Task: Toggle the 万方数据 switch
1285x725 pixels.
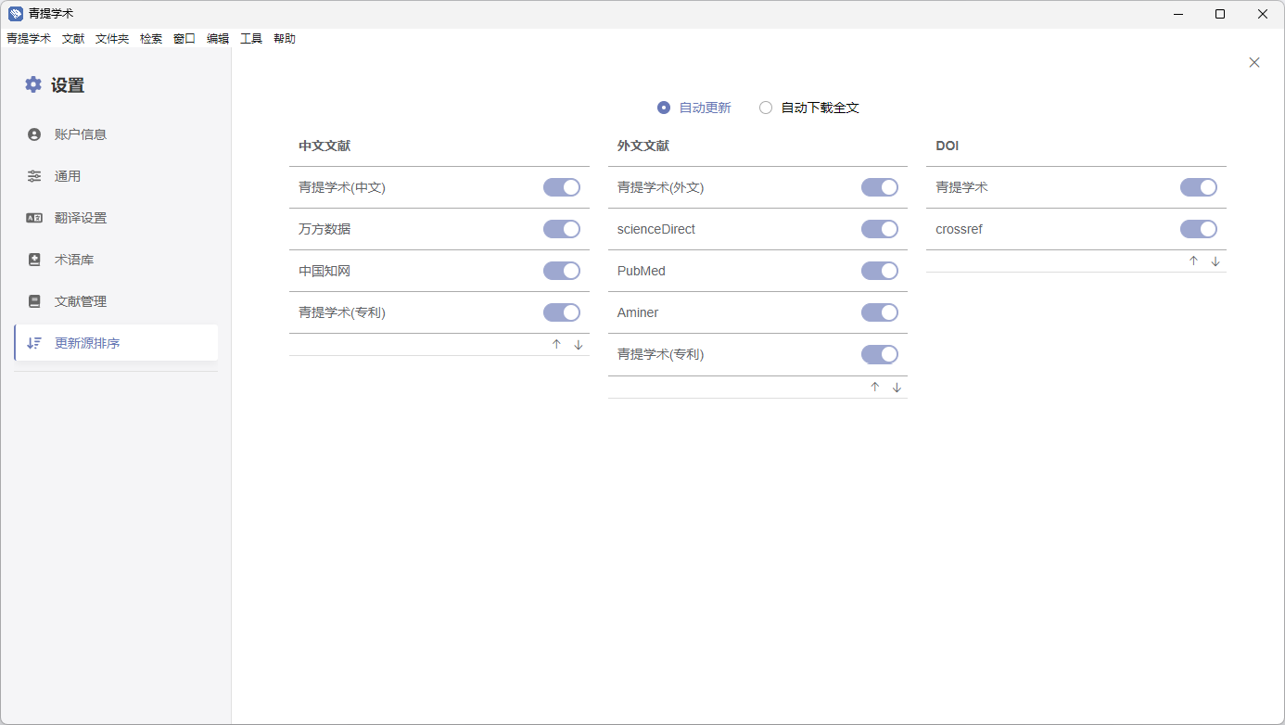Action: [562, 229]
